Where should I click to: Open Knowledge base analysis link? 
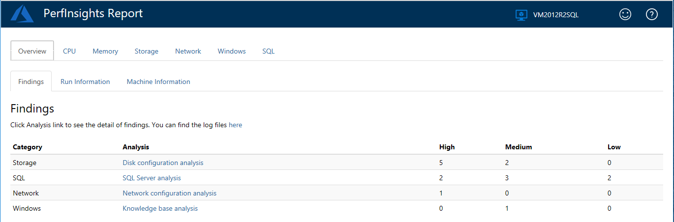(160, 208)
